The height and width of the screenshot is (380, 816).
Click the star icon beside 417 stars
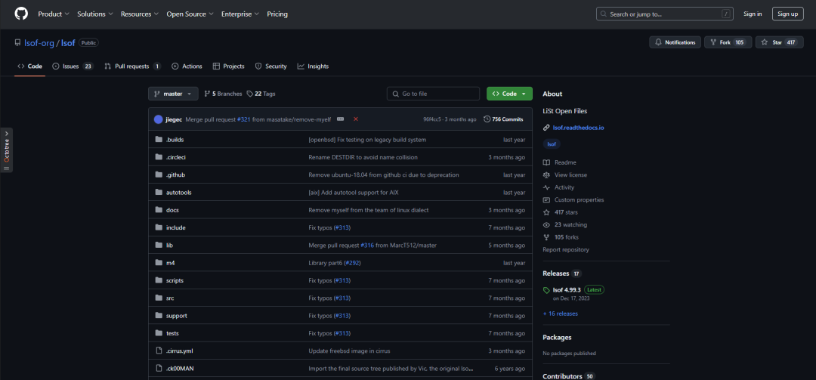(x=546, y=212)
